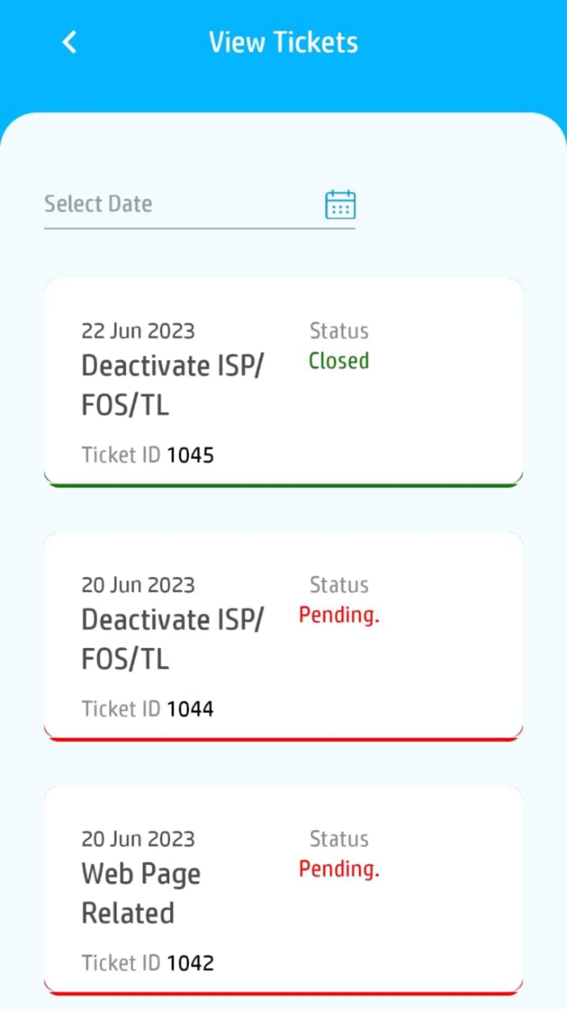The width and height of the screenshot is (567, 1009).
Task: Tap Pending status on ticket 1042
Action: point(339,869)
